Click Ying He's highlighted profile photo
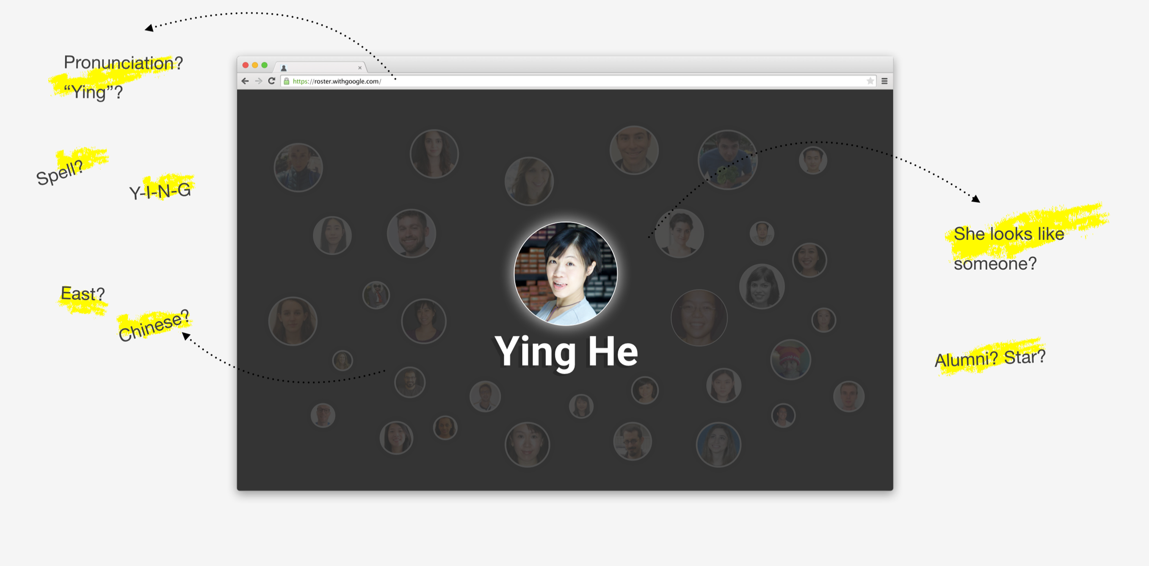 [x=566, y=273]
